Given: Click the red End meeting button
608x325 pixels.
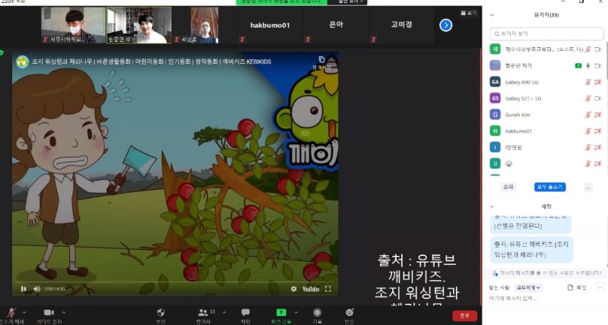Looking at the screenshot, I should click(464, 316).
